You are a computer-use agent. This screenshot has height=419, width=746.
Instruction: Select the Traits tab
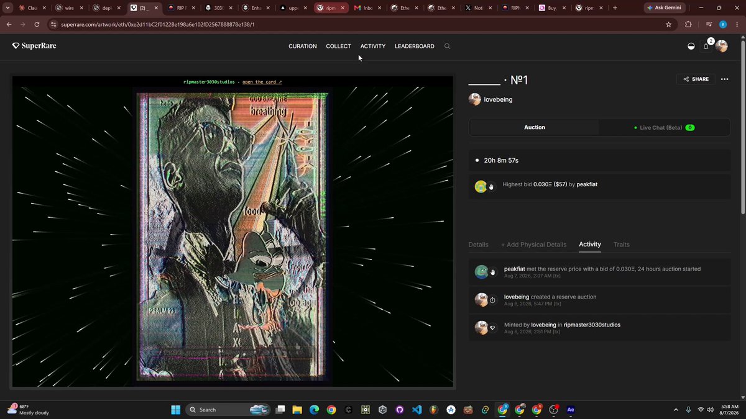pos(622,245)
